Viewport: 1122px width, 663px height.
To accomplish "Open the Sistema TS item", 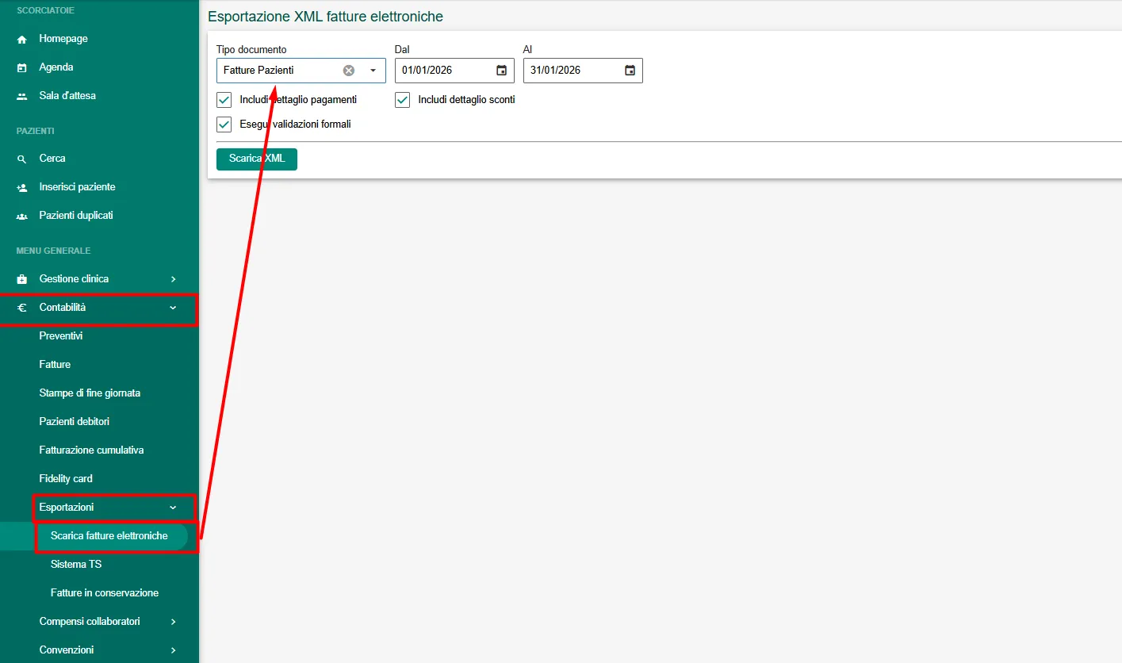I will click(76, 565).
